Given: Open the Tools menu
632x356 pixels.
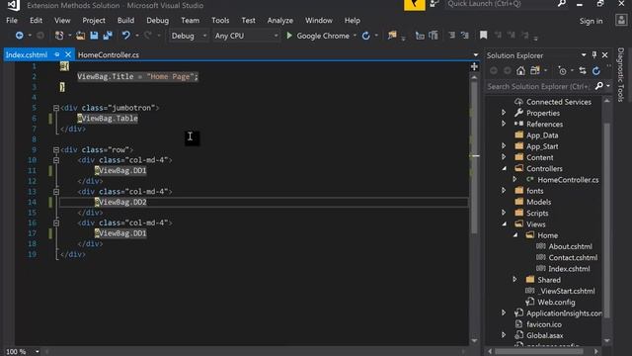Looking at the screenshot, I should [x=220, y=20].
